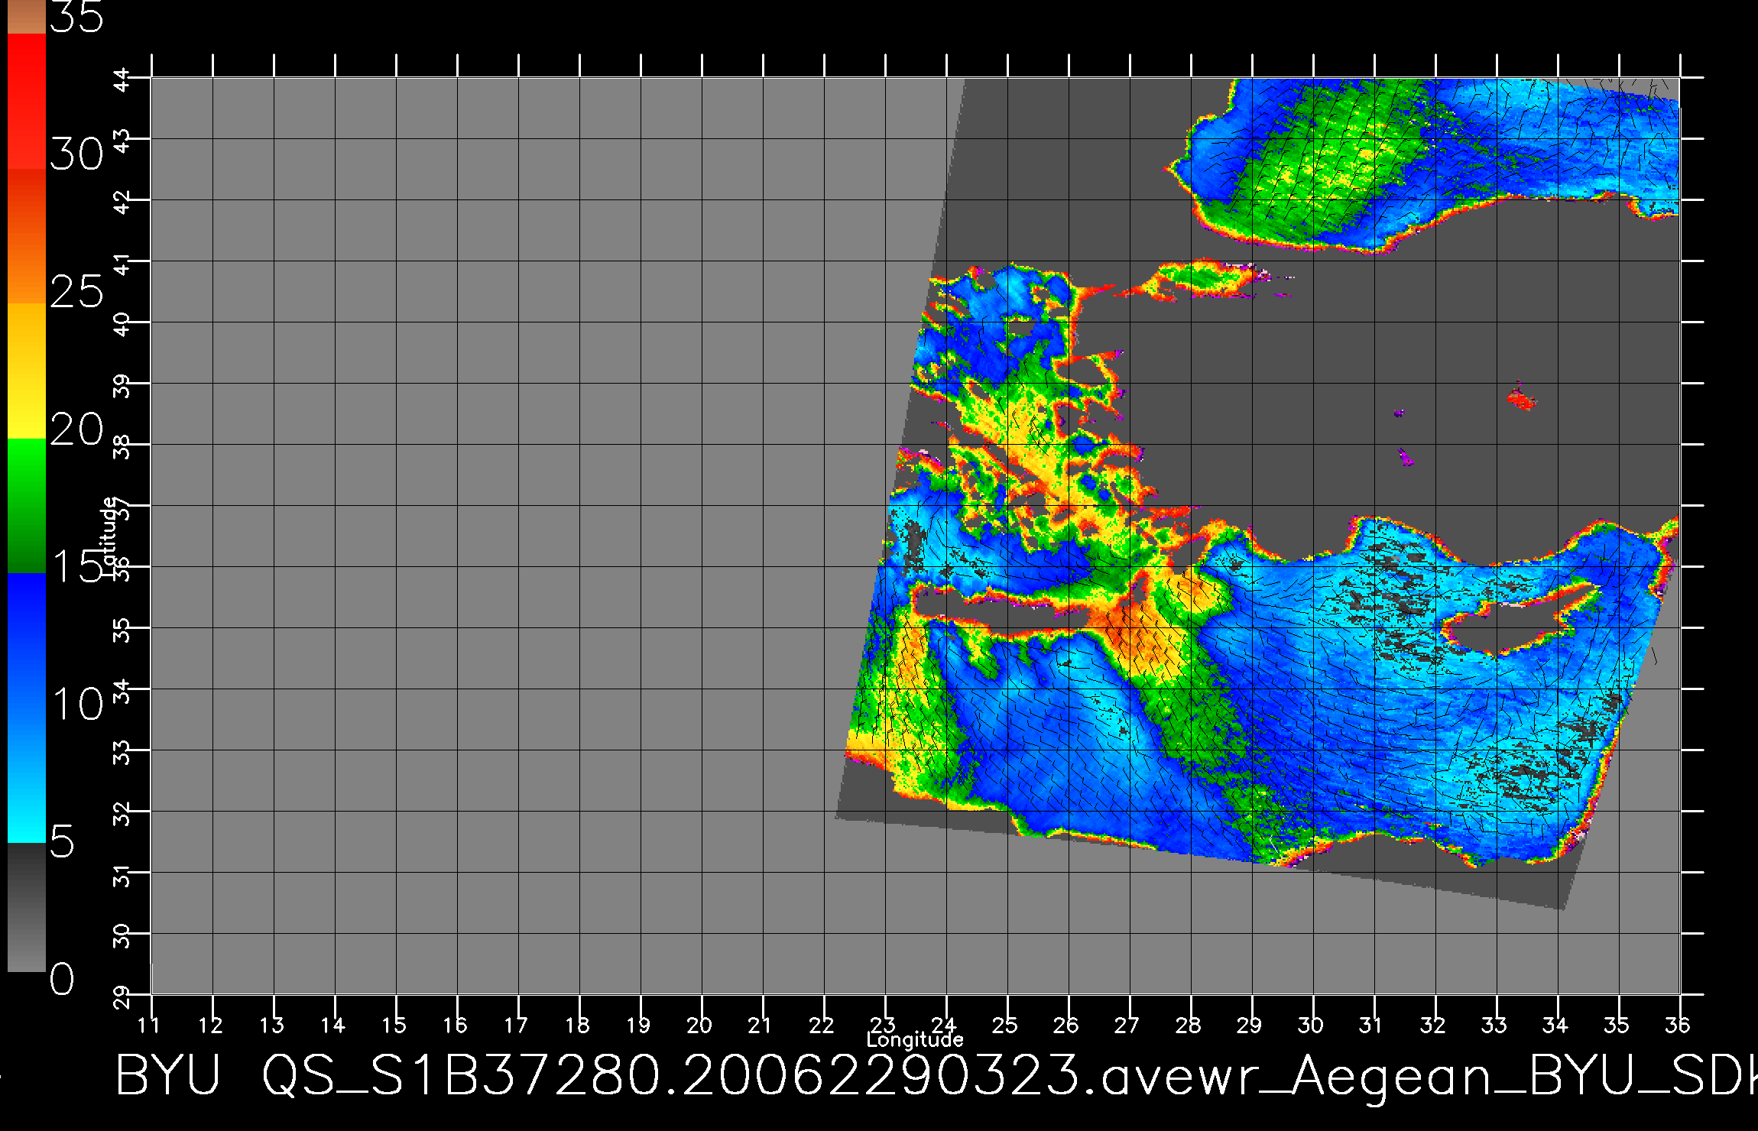
Task: Click longitude axis tick label 36
Action: coord(1677,1025)
